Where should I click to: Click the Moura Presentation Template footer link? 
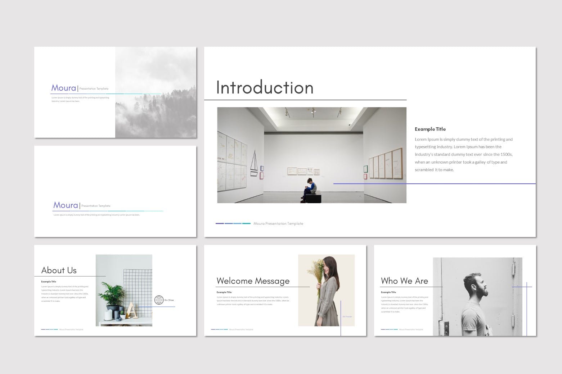point(278,223)
